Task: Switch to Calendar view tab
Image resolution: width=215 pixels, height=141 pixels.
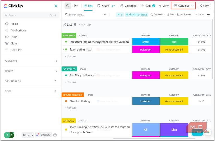Action: click(128, 6)
